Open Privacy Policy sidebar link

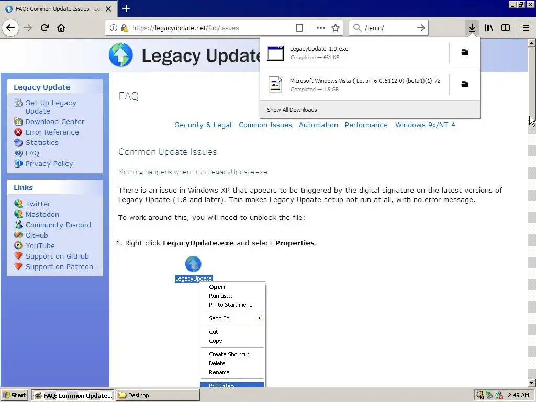(x=49, y=164)
